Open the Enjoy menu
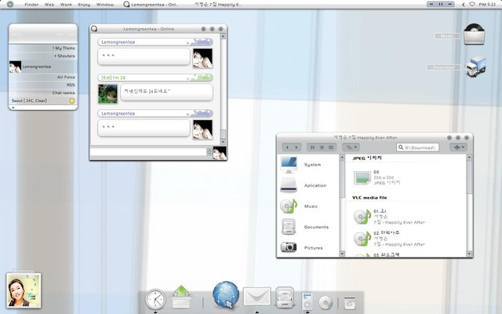The image size is (502, 314). [84, 5]
